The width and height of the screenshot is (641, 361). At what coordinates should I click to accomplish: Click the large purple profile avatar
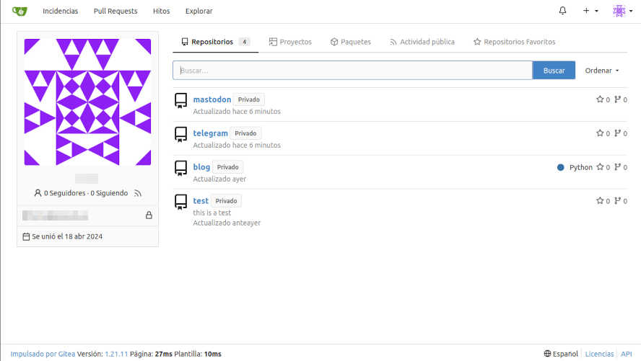87,102
